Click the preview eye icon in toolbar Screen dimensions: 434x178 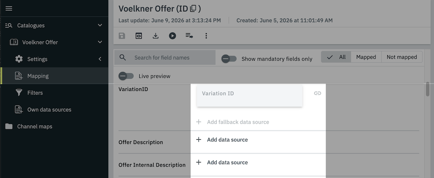139,36
